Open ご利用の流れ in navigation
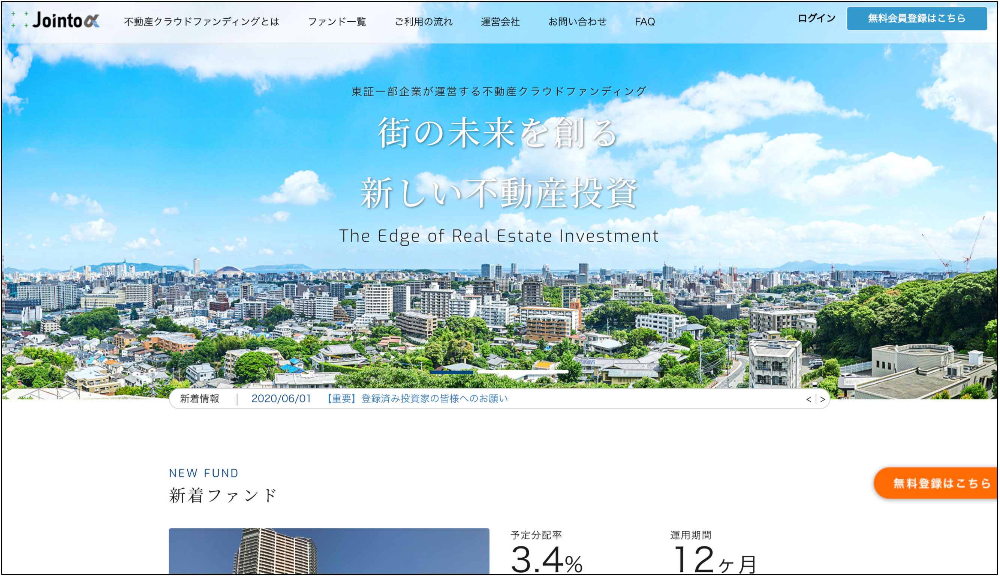 [424, 22]
